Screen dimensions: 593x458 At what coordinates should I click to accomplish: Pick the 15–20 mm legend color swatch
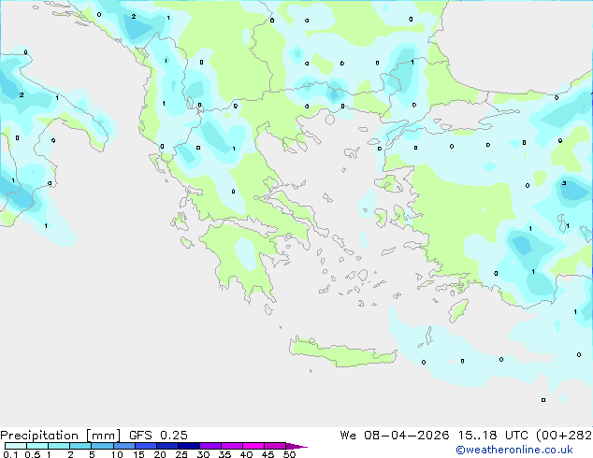(x=145, y=446)
